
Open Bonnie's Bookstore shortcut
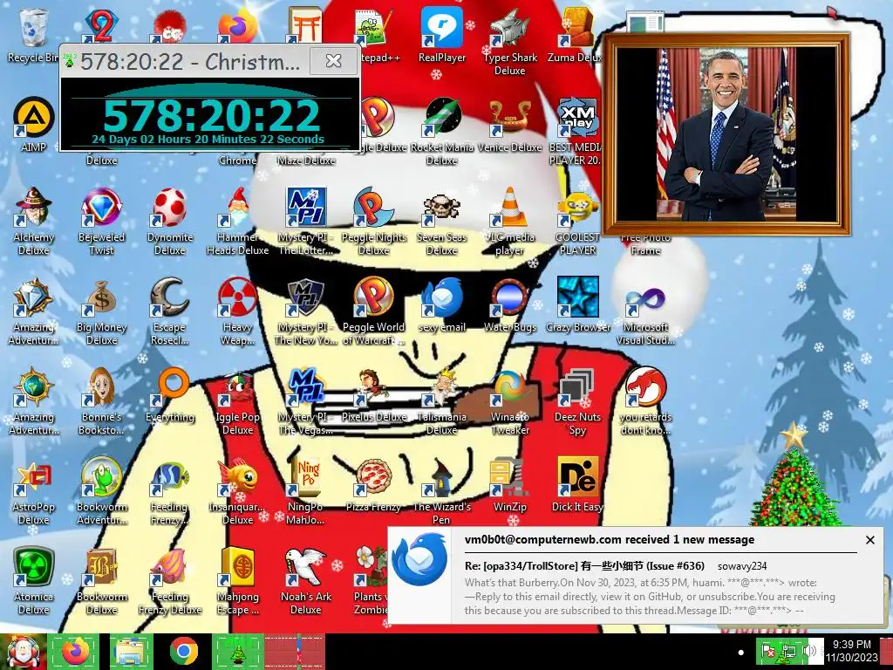[x=101, y=386]
